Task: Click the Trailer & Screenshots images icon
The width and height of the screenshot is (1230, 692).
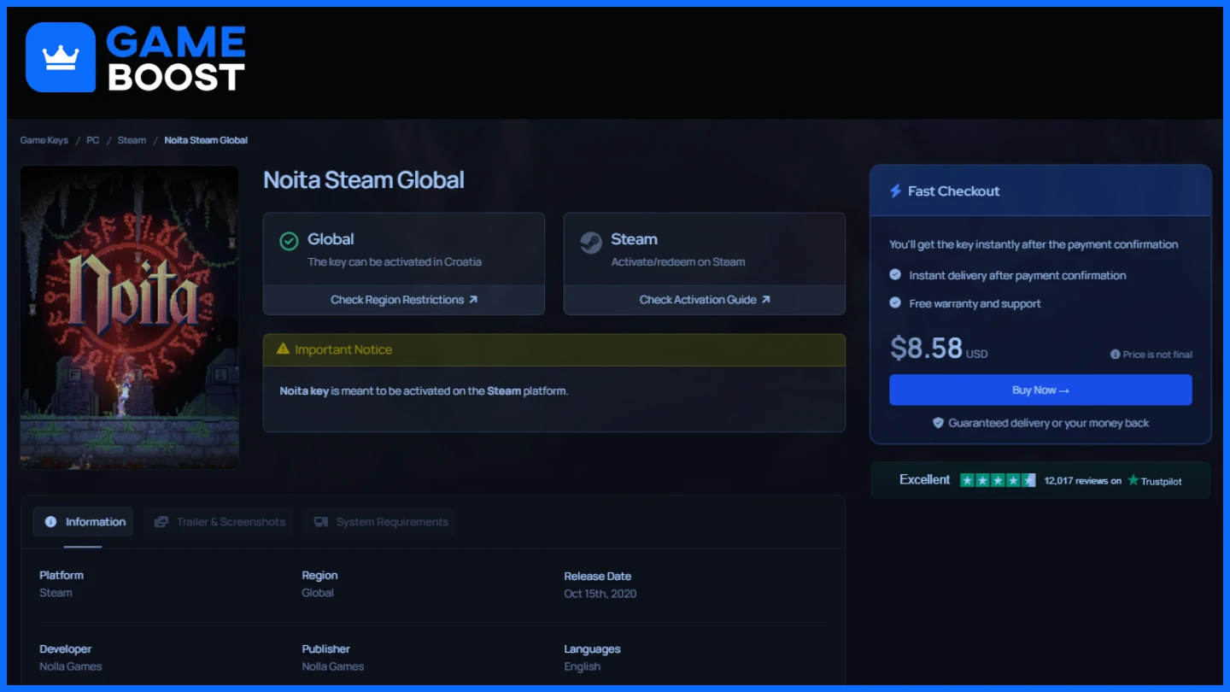Action: 161,522
